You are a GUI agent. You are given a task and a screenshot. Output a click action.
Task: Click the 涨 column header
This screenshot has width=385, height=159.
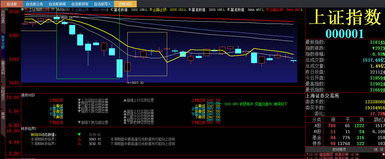pyautogui.click(x=333, y=120)
